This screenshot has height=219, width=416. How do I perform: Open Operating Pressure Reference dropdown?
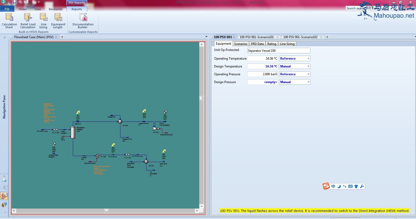point(295,74)
